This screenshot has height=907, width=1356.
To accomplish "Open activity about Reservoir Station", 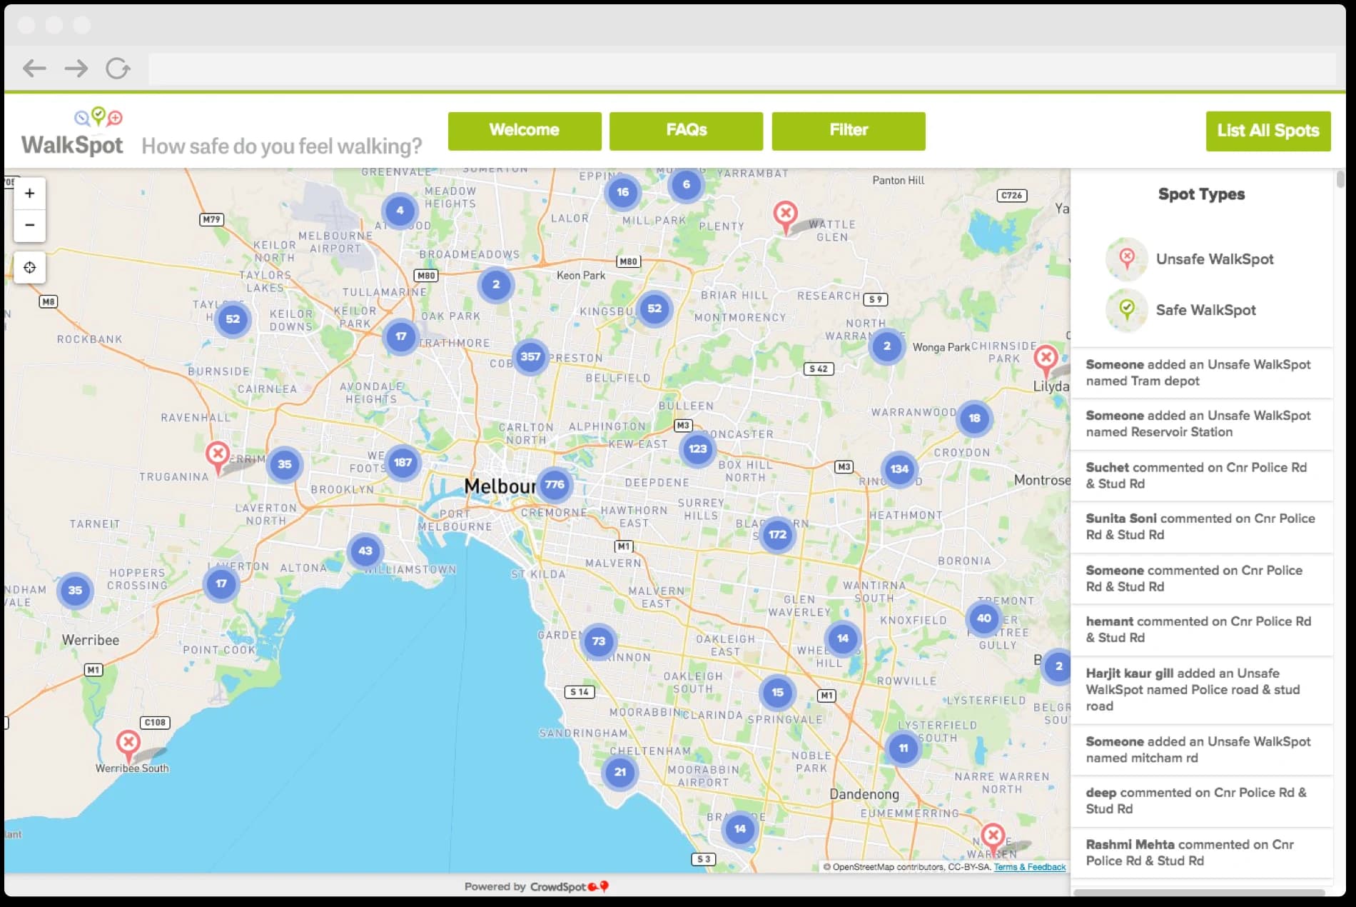I will tap(1202, 424).
